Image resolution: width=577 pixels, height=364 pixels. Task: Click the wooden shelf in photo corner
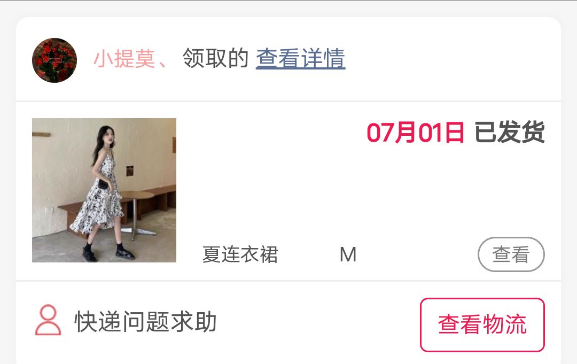41,135
